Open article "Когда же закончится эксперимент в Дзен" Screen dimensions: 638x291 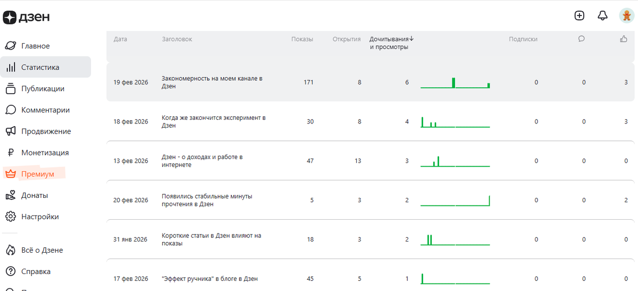point(213,121)
